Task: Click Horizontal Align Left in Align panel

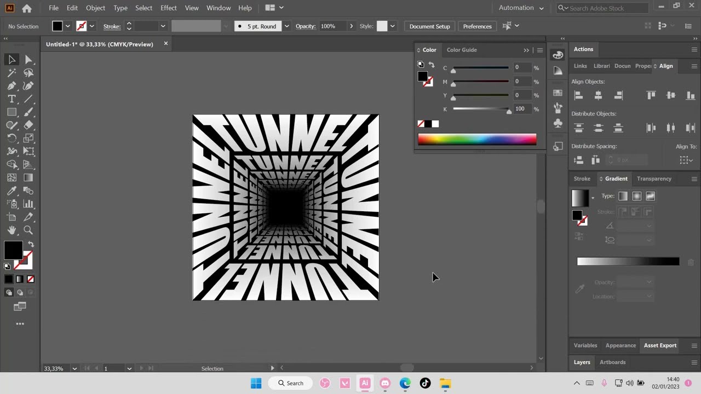Action: (578, 95)
